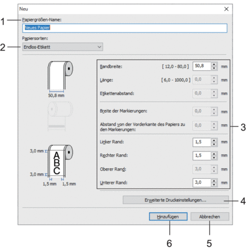Increase Unterer Rand with up arrow
Screen dimensions: 247x250
click(x=214, y=180)
